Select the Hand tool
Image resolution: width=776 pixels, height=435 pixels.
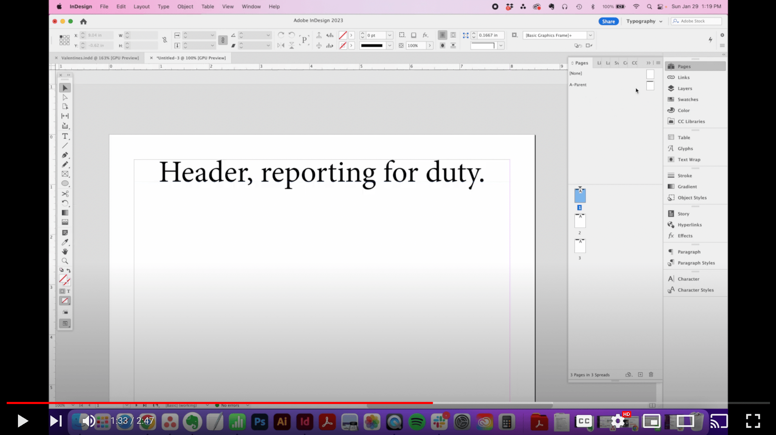click(x=65, y=251)
